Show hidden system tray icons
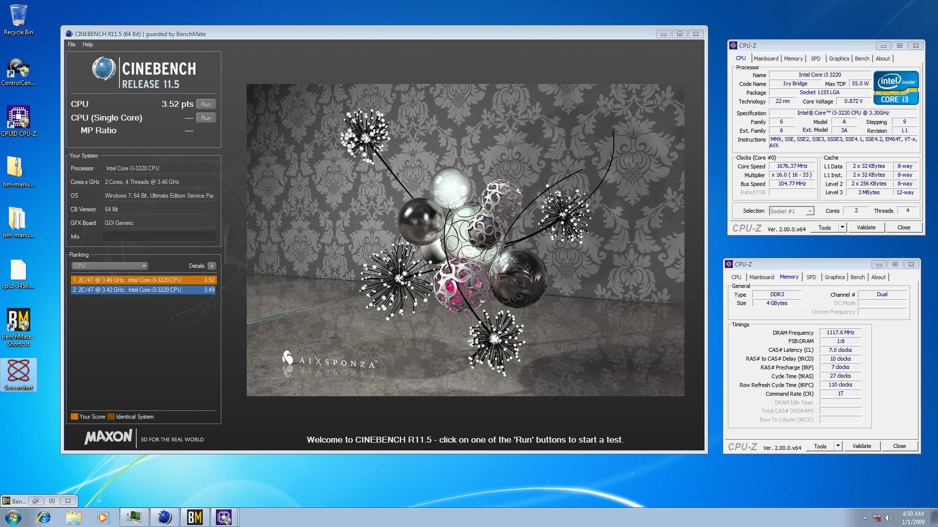The image size is (938, 527). [x=865, y=518]
